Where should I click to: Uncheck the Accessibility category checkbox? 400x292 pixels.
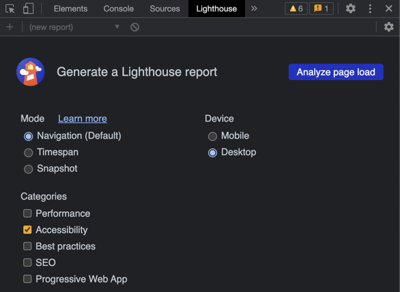27,230
